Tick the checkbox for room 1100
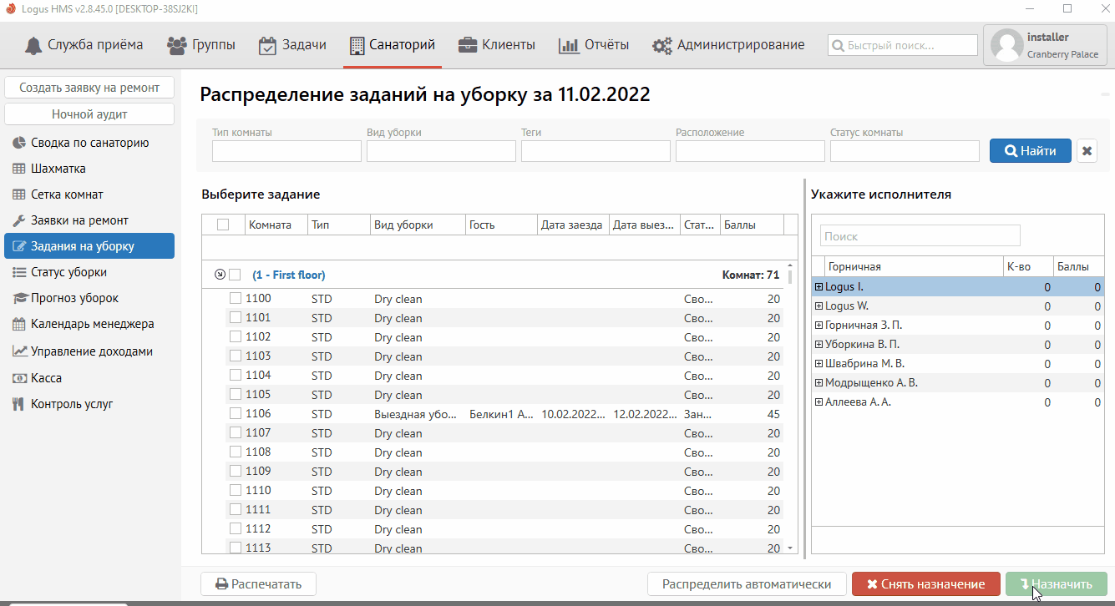Viewport: 1115px width, 606px height. (236, 299)
